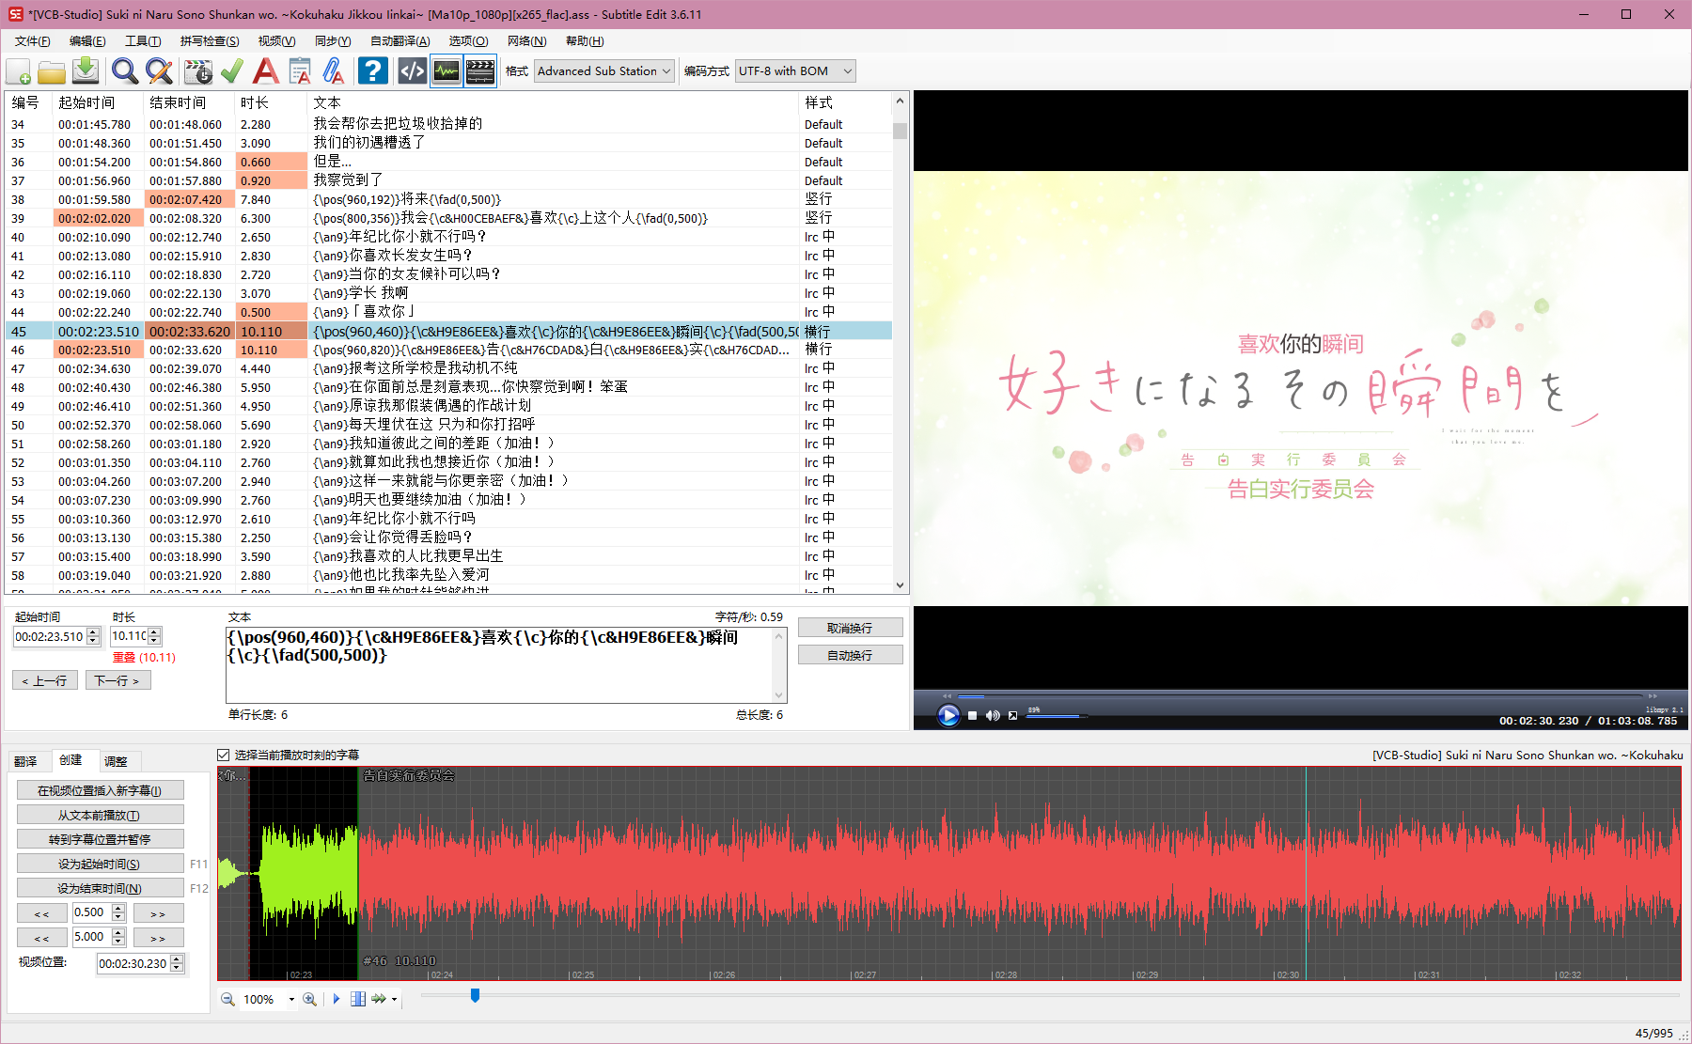Screen dimensions: 1692x1044
Task: Open the 自动翻译(A) menu
Action: tap(399, 41)
